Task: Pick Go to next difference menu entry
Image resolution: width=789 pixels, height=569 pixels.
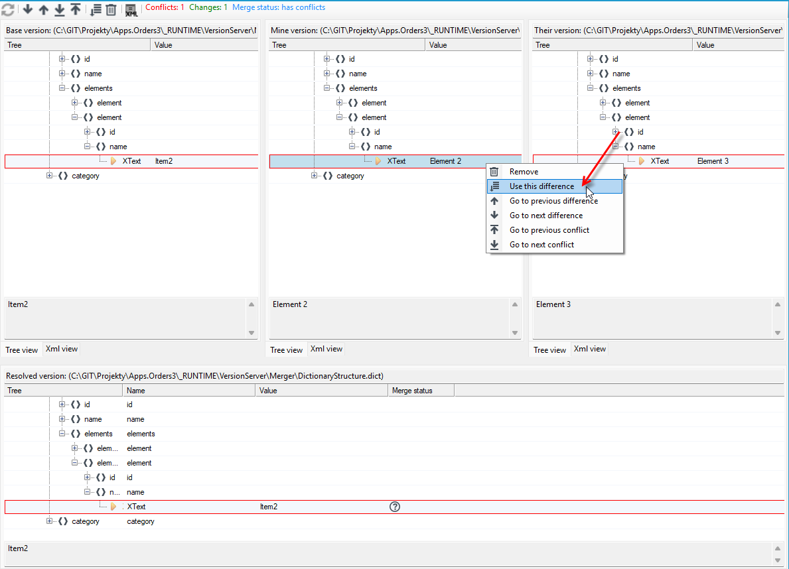Action: [555, 216]
